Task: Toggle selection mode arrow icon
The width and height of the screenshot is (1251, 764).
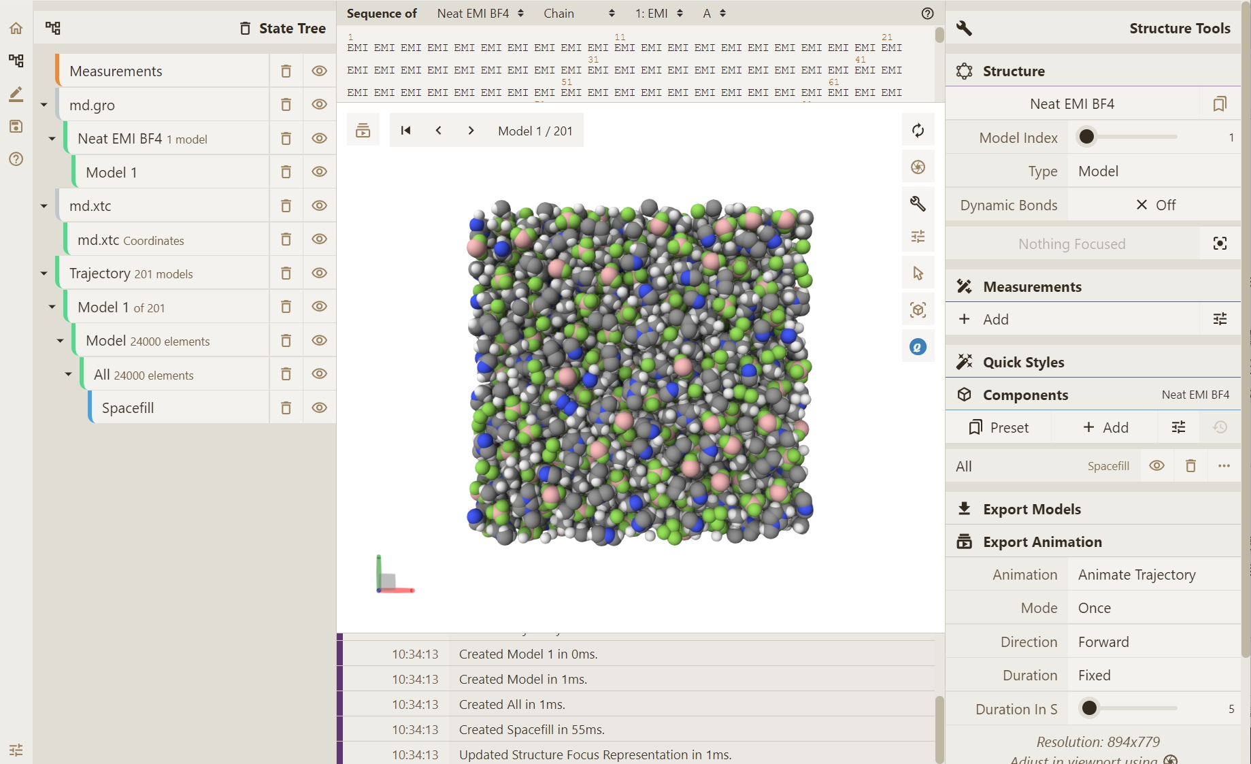Action: (918, 273)
